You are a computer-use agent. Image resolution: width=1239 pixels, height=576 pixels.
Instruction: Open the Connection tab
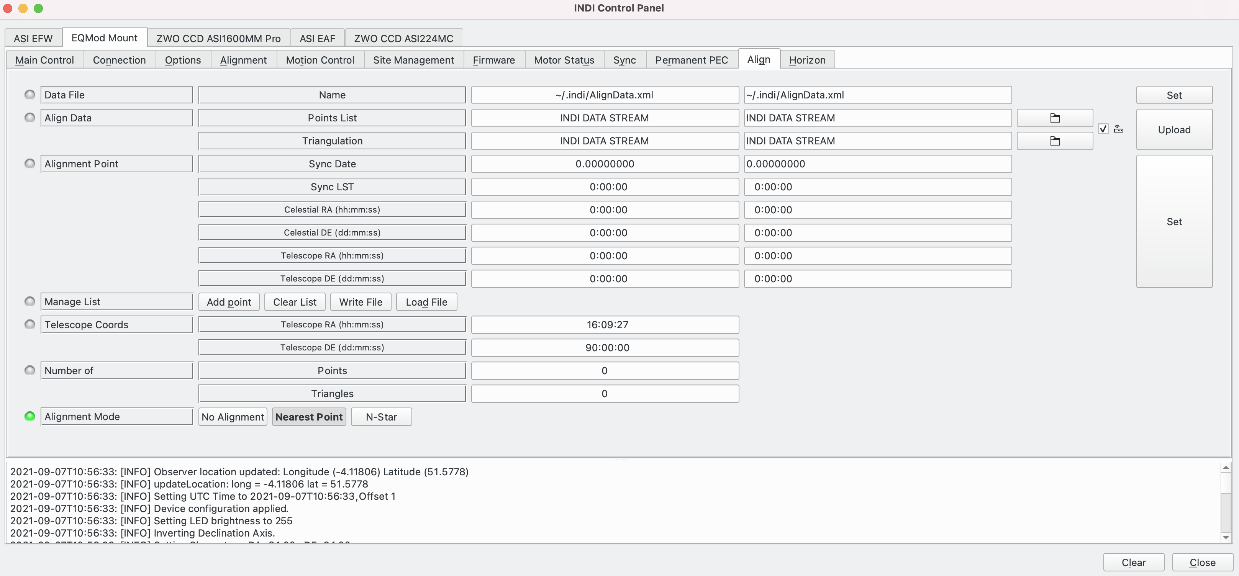coord(119,60)
